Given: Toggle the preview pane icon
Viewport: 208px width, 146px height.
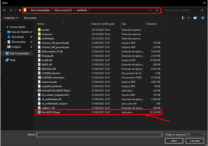Looking at the screenshot, I should click(x=195, y=18).
